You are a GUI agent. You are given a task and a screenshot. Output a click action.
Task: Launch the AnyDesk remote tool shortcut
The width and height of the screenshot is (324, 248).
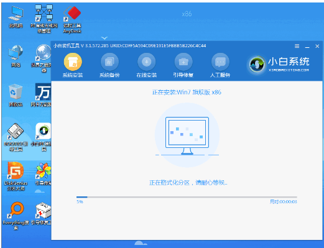click(72, 19)
